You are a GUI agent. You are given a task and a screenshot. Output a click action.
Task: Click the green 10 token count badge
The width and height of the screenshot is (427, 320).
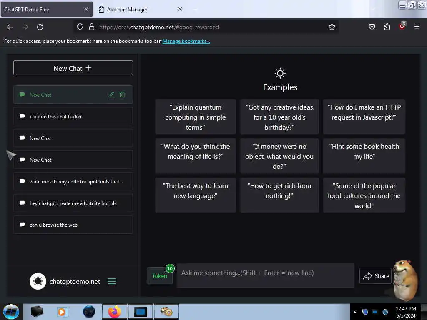tap(170, 269)
